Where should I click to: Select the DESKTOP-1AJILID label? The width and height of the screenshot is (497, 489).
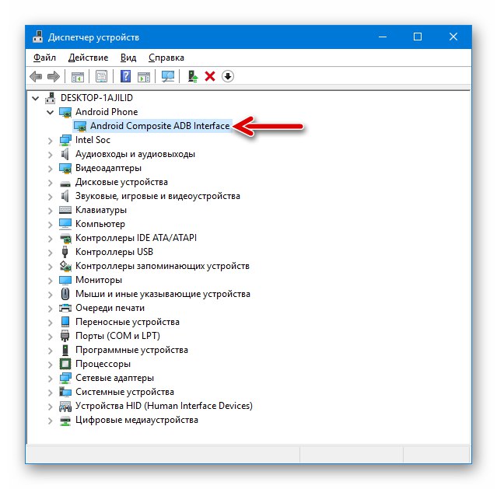point(96,98)
